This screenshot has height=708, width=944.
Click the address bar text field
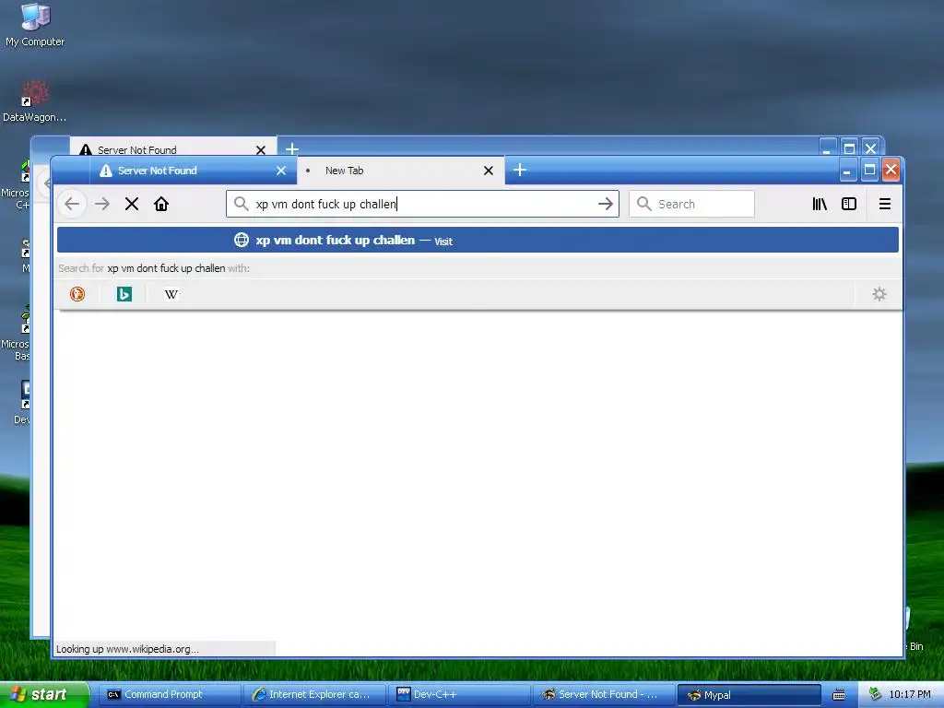pyautogui.click(x=422, y=204)
